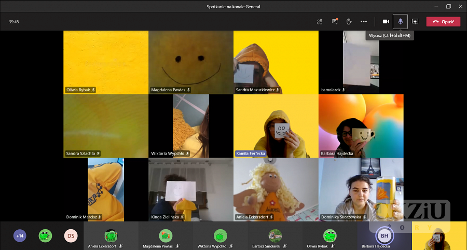Select Barbara Hajdecka's BH avatar
Viewport: 467px width, 250px height.
(x=384, y=236)
